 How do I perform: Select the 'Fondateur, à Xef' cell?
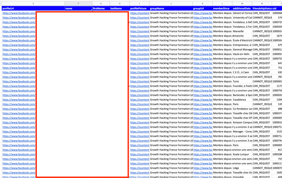pyautogui.click(x=242, y=22)
